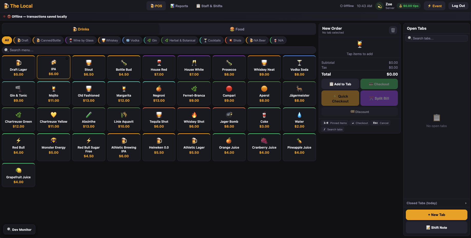This screenshot has height=238, width=471.
Task: Clear the order with the trash icon
Action: 393,30
